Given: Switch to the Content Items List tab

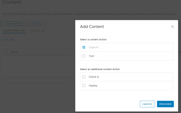Looking at the screenshot, I should tap(14, 31).
